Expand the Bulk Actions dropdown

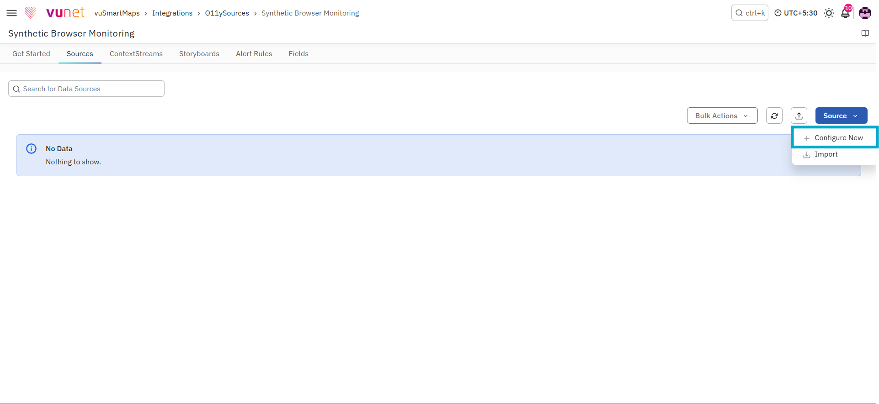click(722, 116)
